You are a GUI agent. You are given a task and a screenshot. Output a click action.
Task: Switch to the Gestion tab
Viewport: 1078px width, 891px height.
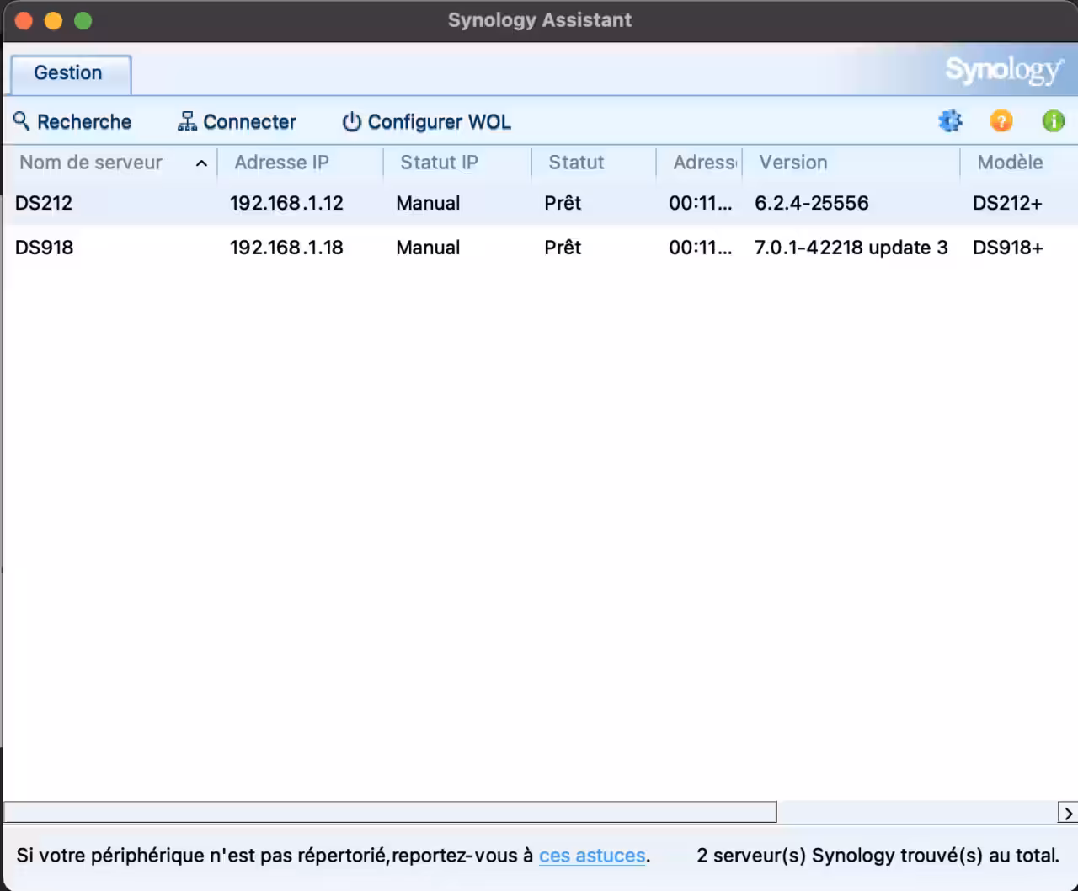pos(70,74)
